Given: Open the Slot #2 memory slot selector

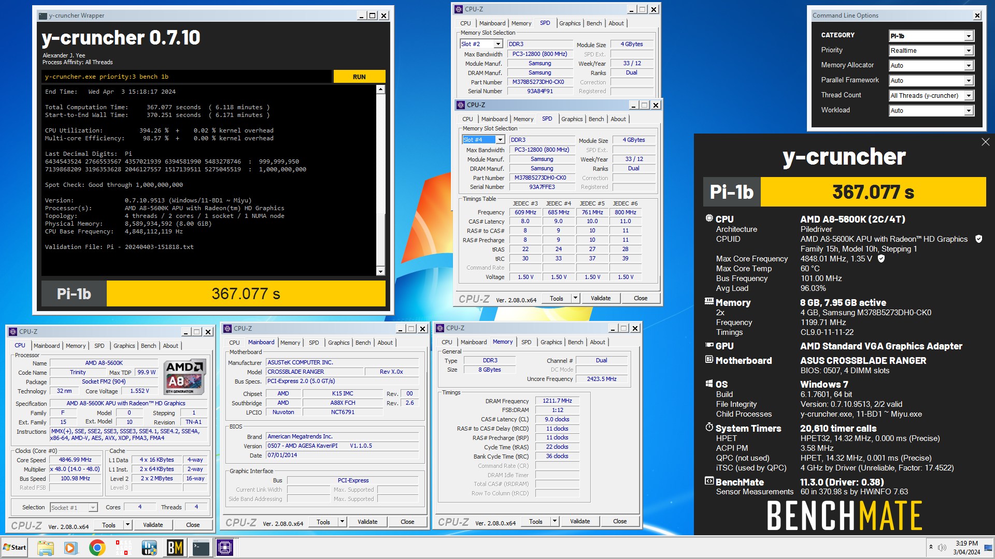Looking at the screenshot, I should (x=481, y=44).
